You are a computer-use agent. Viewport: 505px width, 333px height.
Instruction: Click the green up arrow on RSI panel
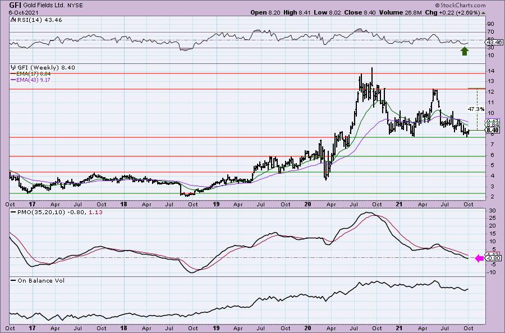click(465, 52)
